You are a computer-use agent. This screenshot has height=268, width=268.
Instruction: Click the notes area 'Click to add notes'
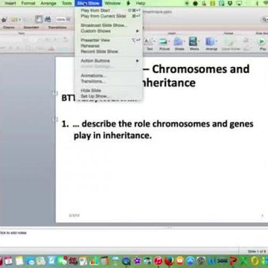coord(13,233)
